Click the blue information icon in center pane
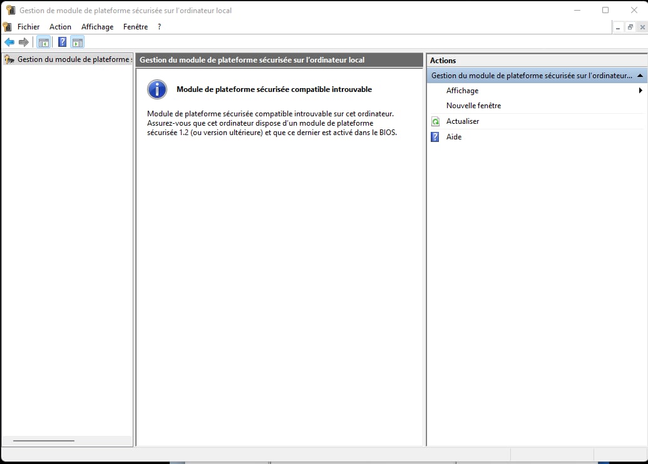 pos(157,89)
